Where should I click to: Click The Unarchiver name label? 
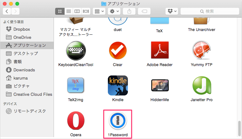202,30
